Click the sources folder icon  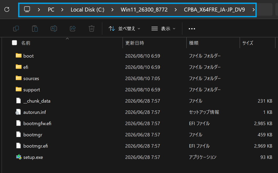[19, 78]
